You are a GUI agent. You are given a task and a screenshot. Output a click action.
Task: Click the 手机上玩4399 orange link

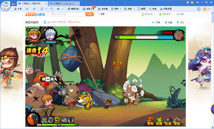click(x=74, y=22)
